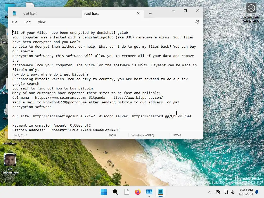
Task: Click the Notepad taskbar icon
Action: [161, 192]
